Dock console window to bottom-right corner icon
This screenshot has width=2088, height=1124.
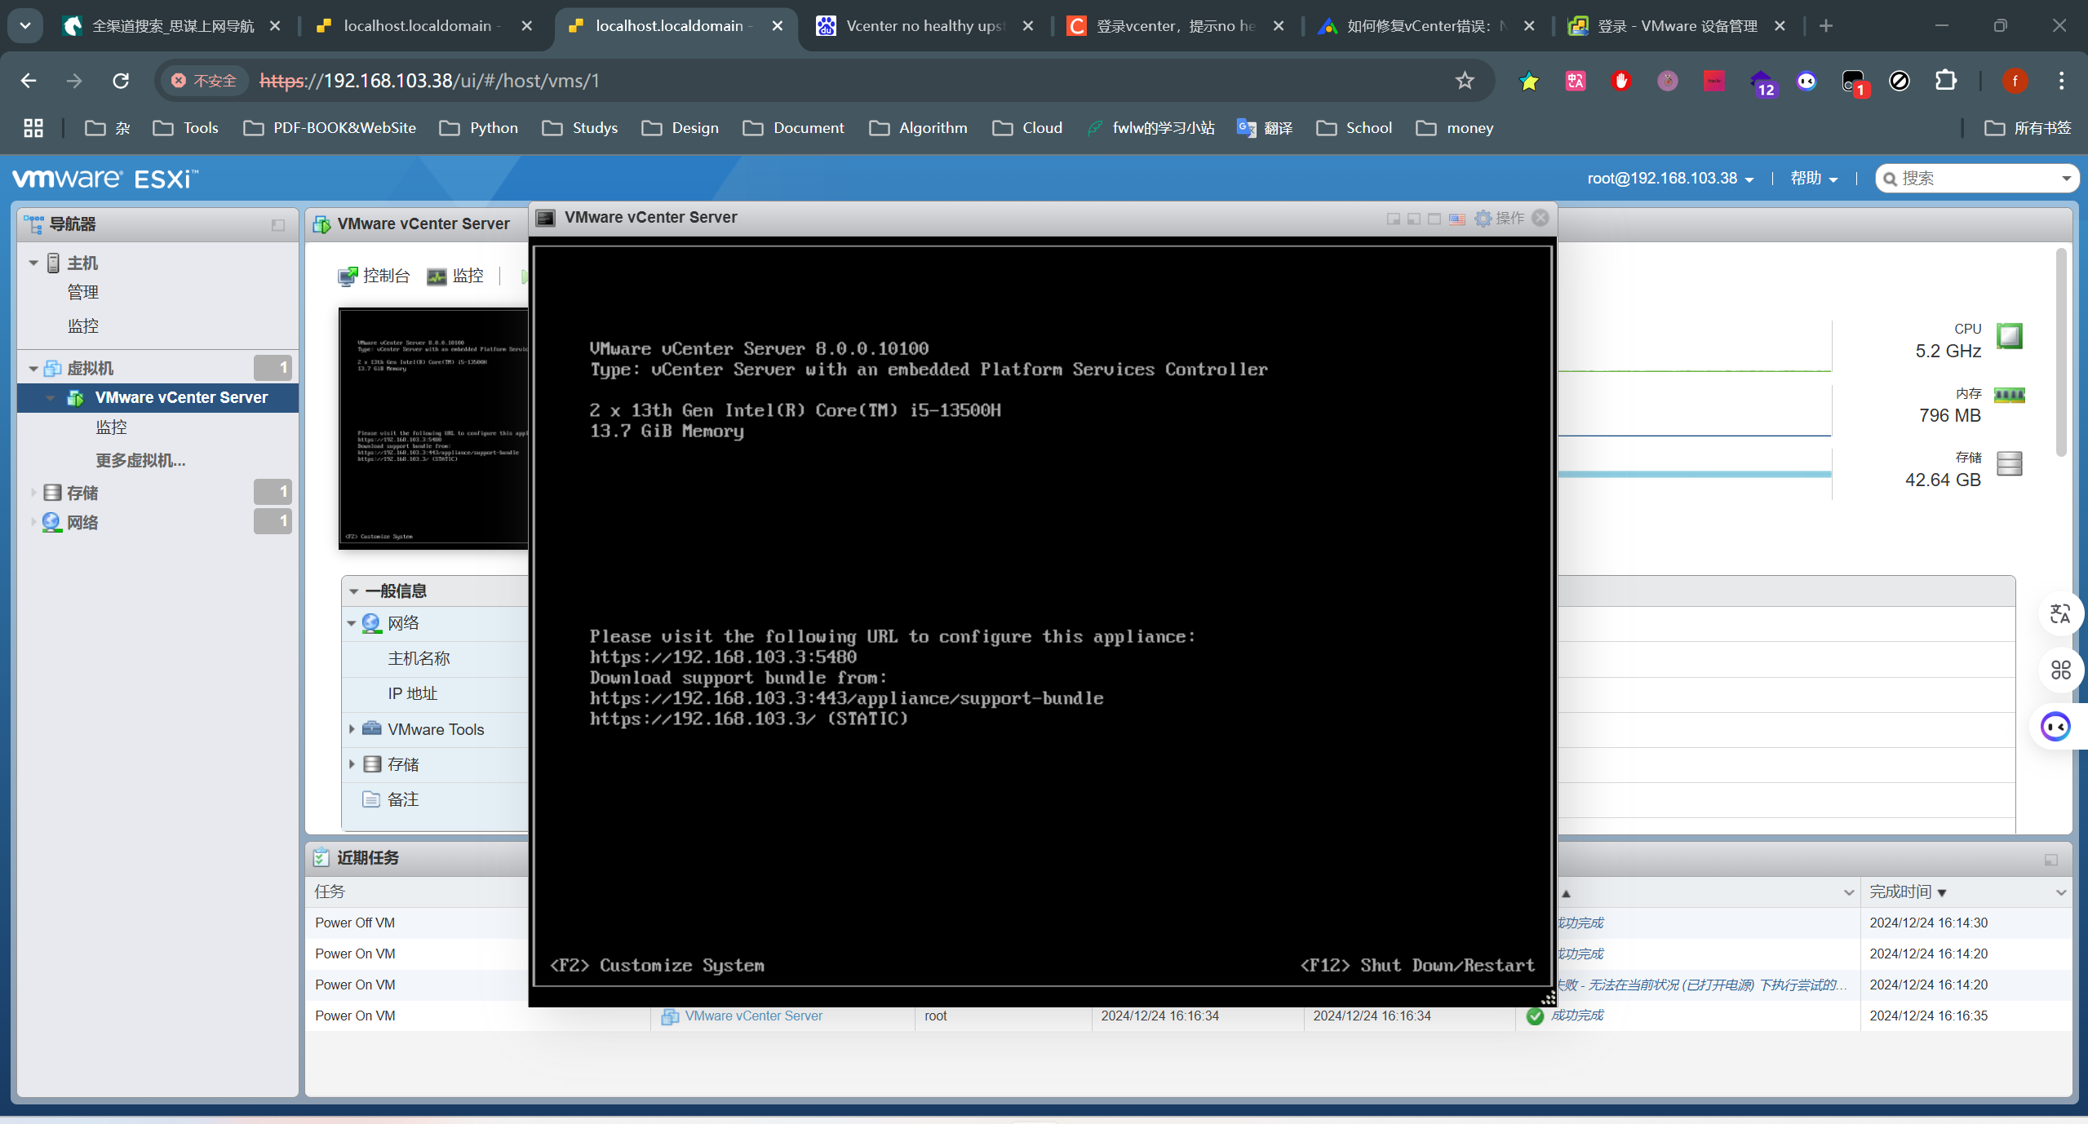click(1394, 219)
